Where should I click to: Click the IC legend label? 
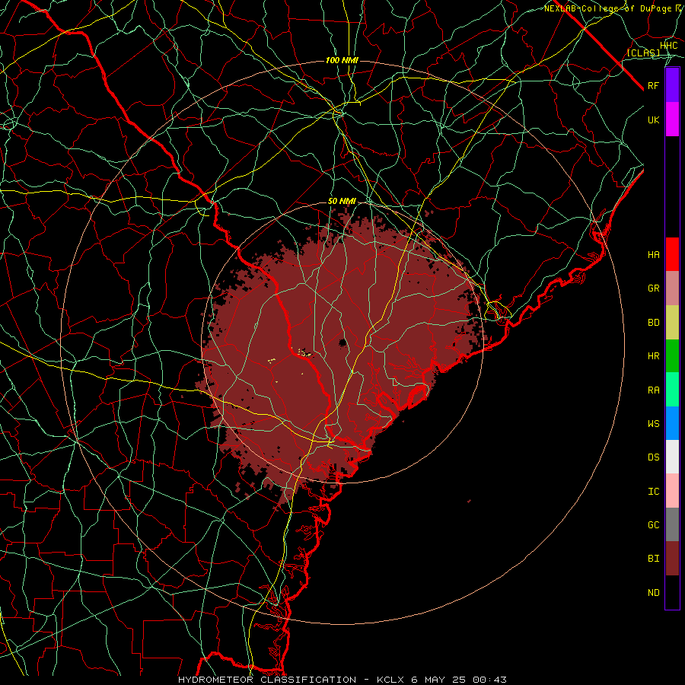pos(654,492)
